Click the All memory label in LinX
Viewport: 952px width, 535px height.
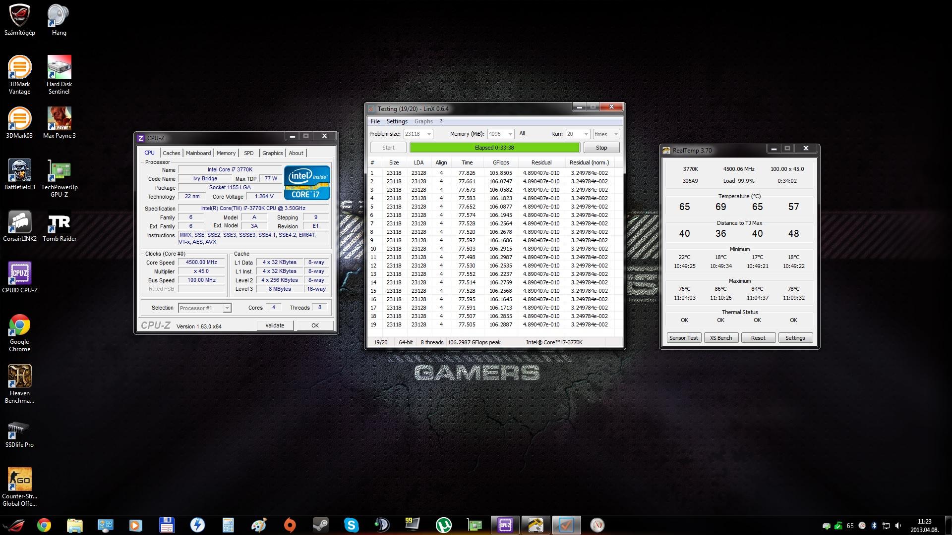pyautogui.click(x=522, y=134)
